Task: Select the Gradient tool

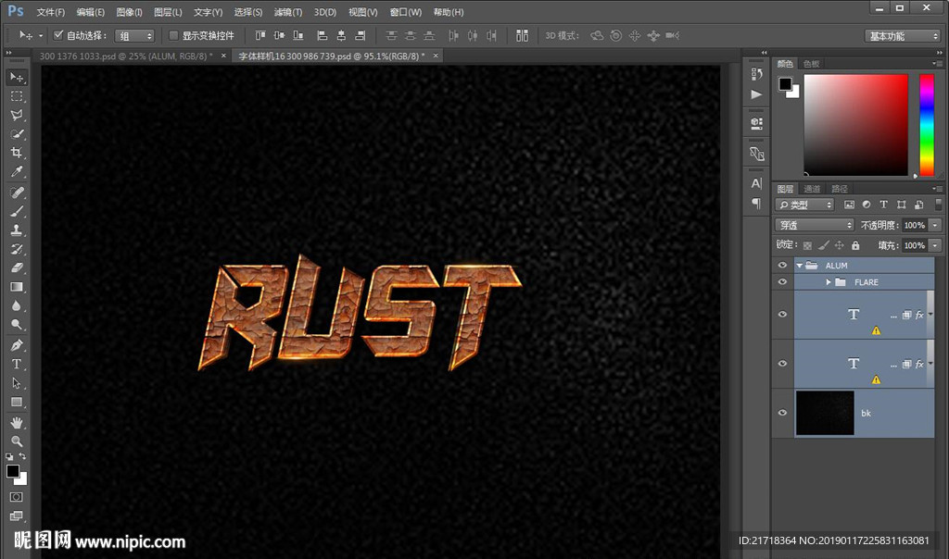Action: [17, 287]
